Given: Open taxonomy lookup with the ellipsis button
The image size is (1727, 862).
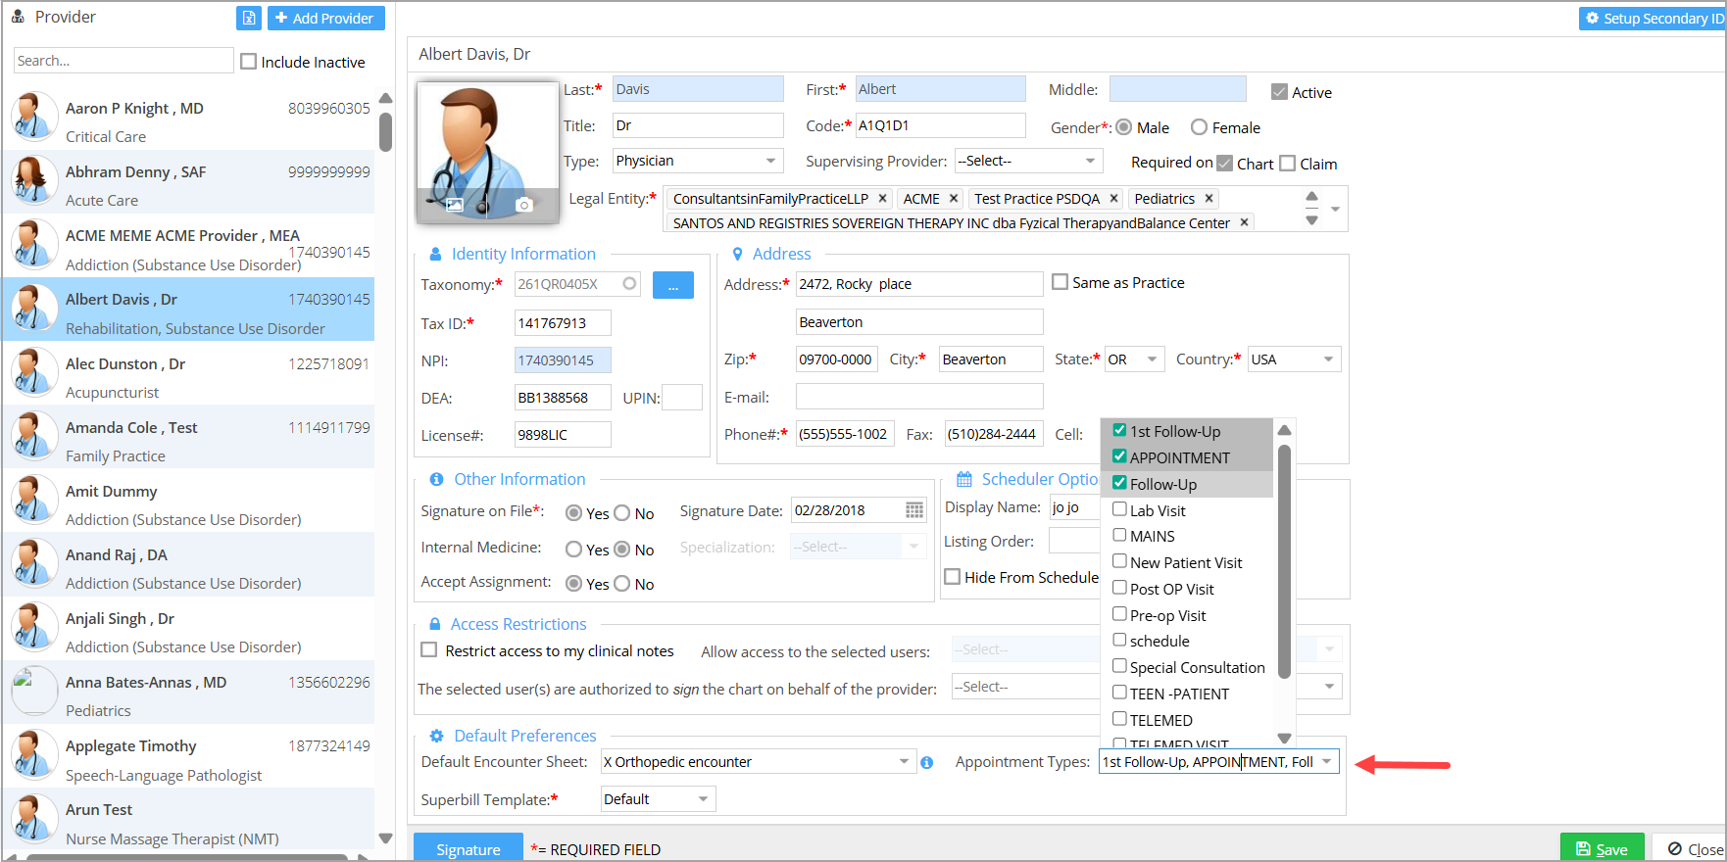Looking at the screenshot, I should pyautogui.click(x=673, y=285).
